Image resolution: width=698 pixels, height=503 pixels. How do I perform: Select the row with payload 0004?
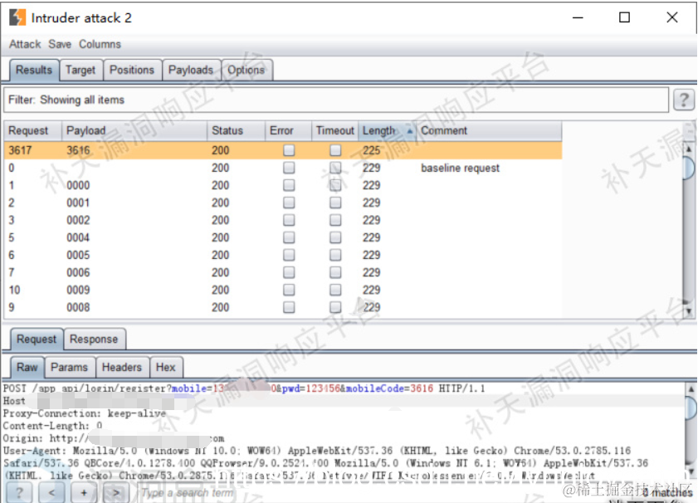point(283,237)
